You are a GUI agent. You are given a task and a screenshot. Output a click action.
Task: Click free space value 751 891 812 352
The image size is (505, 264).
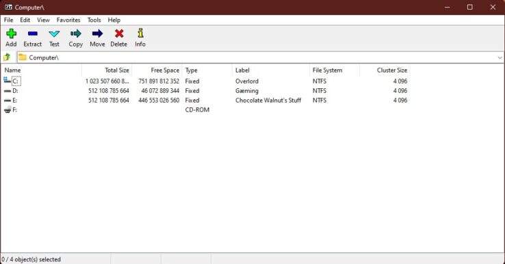click(159, 81)
